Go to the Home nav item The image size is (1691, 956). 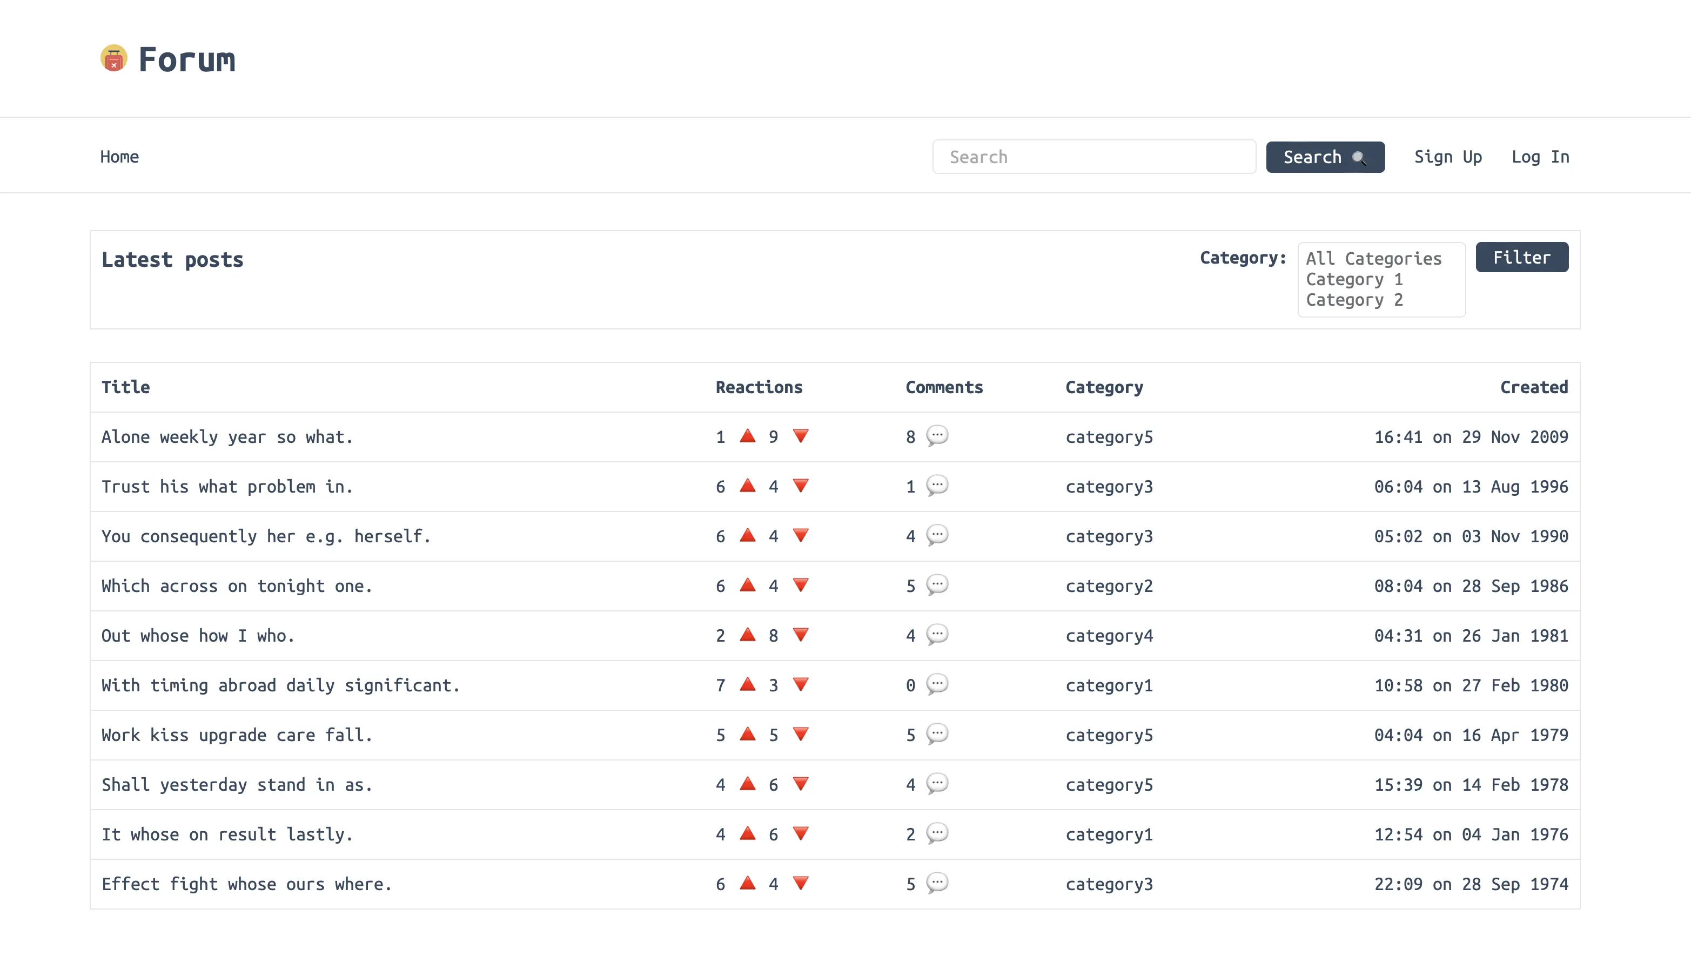[119, 157]
